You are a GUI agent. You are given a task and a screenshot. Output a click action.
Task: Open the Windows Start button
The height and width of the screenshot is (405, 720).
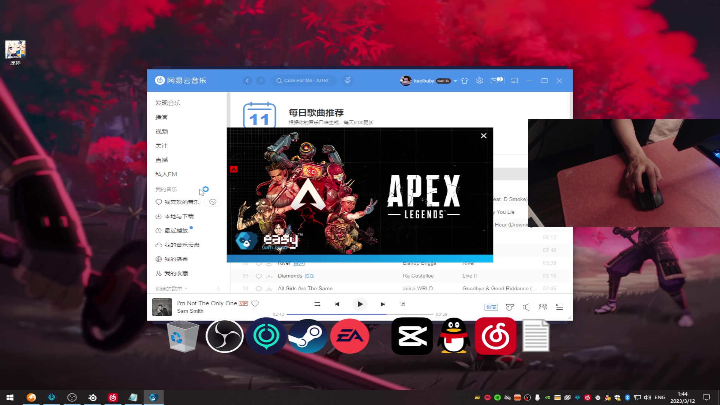10,397
